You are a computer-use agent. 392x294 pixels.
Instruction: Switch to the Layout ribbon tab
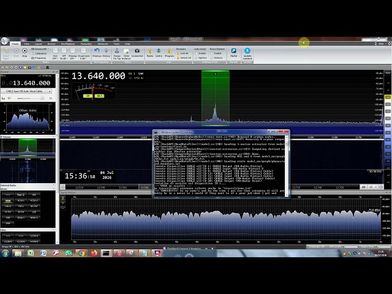pos(38,43)
